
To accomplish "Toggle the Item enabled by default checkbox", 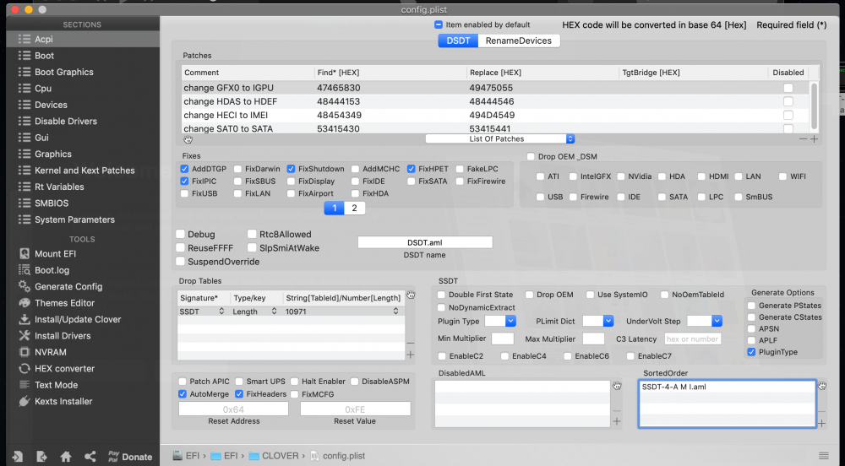I will pos(438,24).
